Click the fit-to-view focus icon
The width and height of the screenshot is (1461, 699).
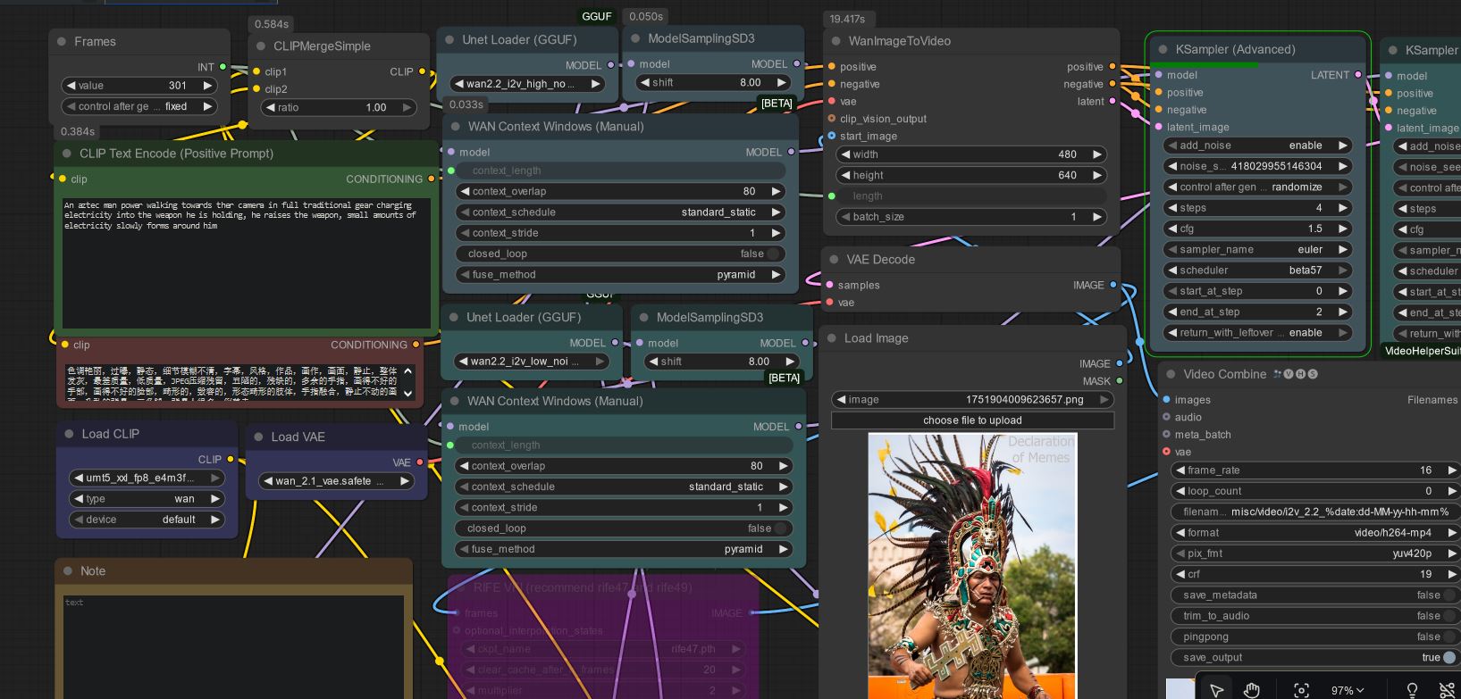point(1301,689)
